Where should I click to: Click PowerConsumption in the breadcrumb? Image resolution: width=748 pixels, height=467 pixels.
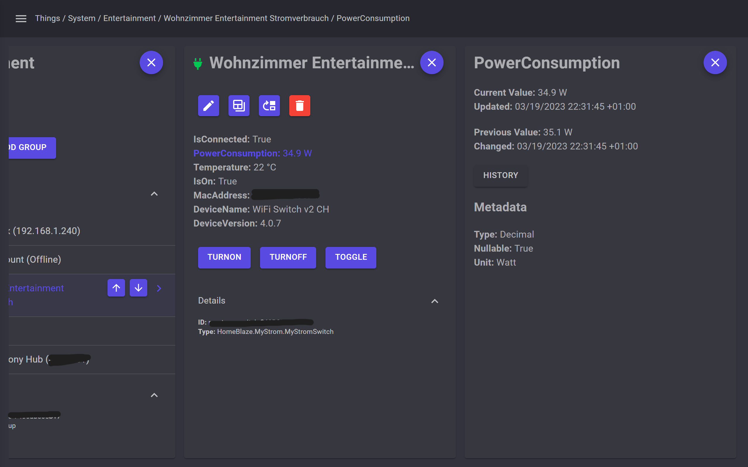373,18
